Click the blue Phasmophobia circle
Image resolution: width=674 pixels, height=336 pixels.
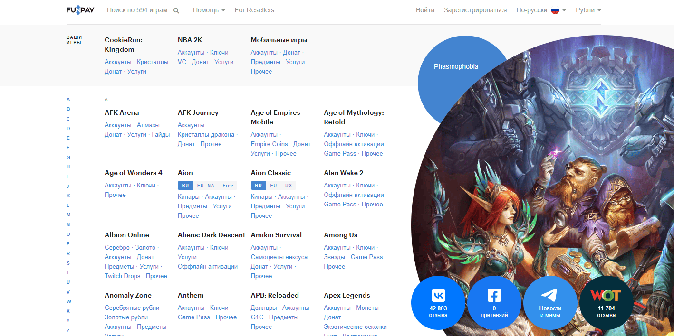click(456, 67)
